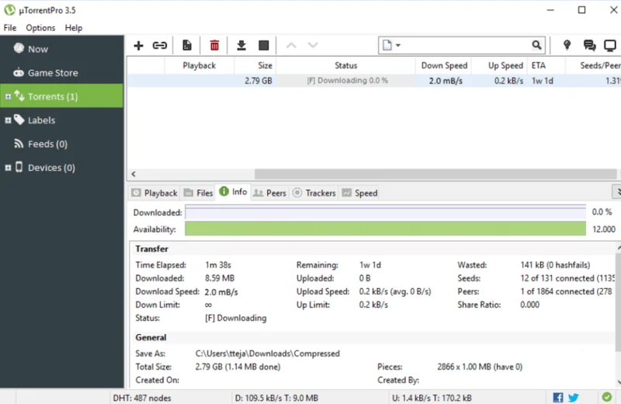Sort by the Up Speed column header
This screenshot has width=621, height=404.
click(x=500, y=65)
